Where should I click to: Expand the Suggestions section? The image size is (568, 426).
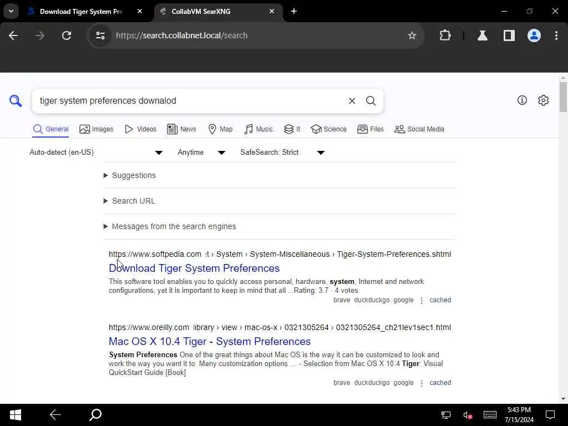point(130,175)
